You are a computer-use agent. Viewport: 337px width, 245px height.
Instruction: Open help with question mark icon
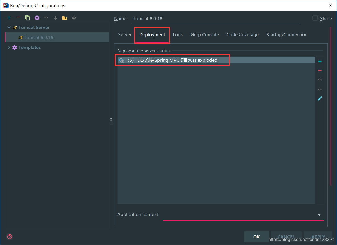pos(10,237)
